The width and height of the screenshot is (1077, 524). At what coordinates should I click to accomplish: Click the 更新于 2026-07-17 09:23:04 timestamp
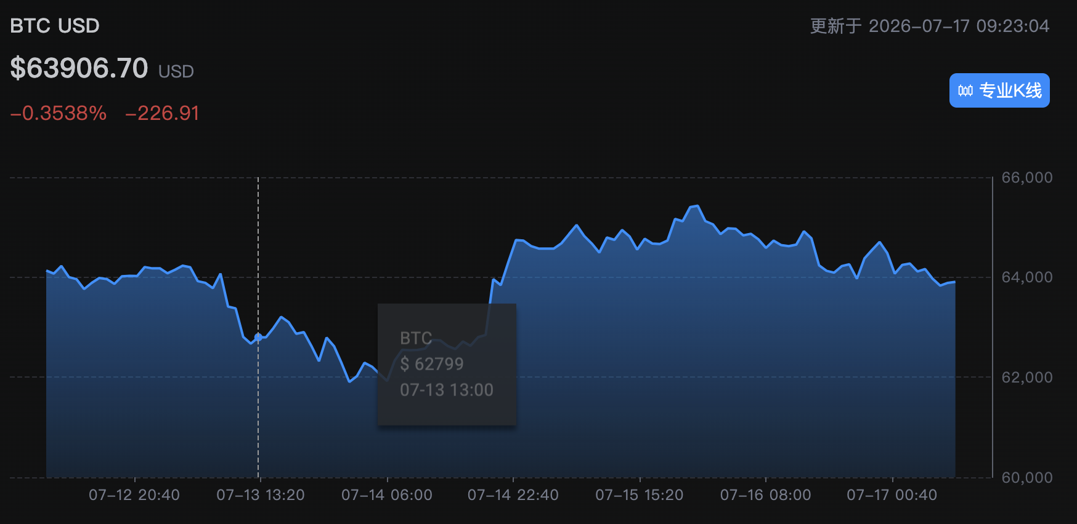[x=930, y=26]
